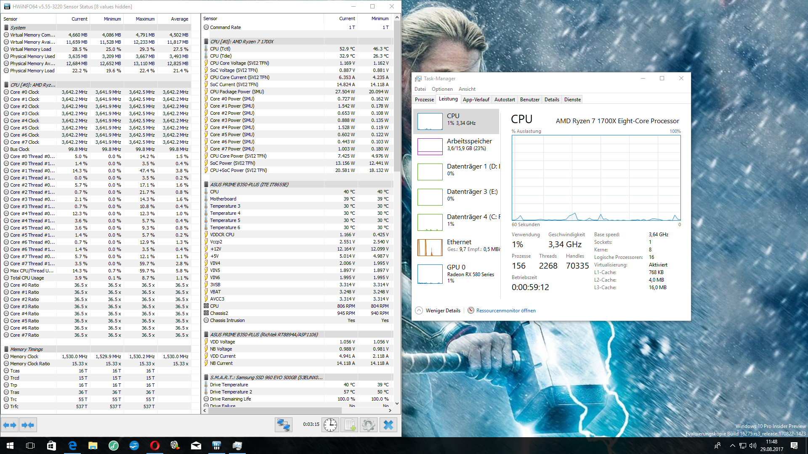808x454 pixels.
Task: Click the vertical scrollbar down arrow in sensor list
Action: (397, 404)
